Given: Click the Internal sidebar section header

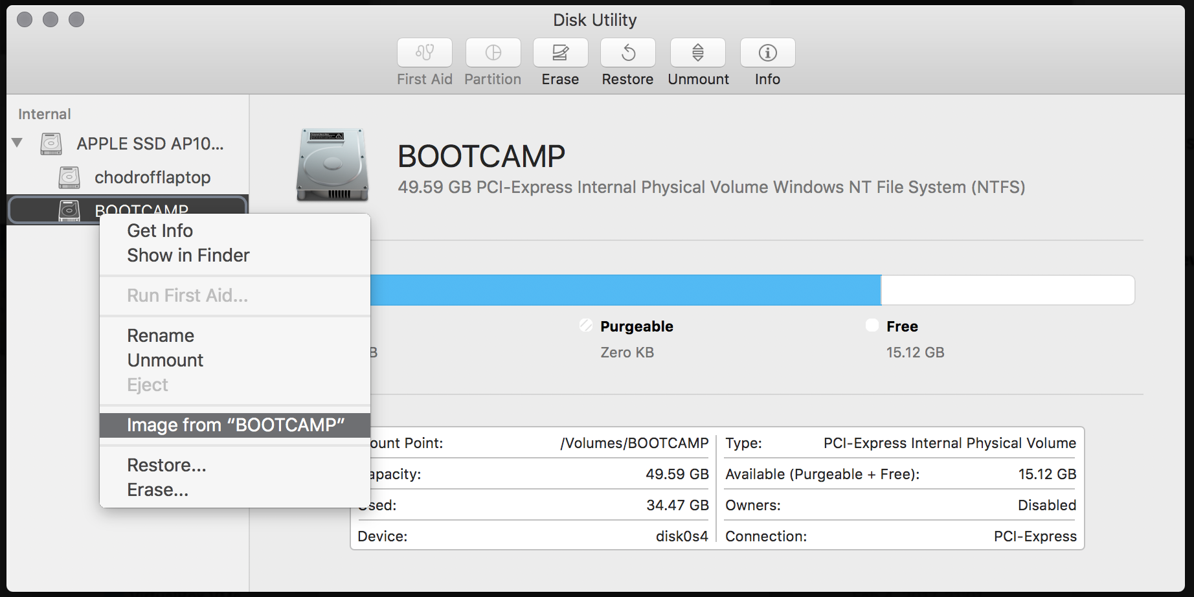Looking at the screenshot, I should tap(45, 114).
